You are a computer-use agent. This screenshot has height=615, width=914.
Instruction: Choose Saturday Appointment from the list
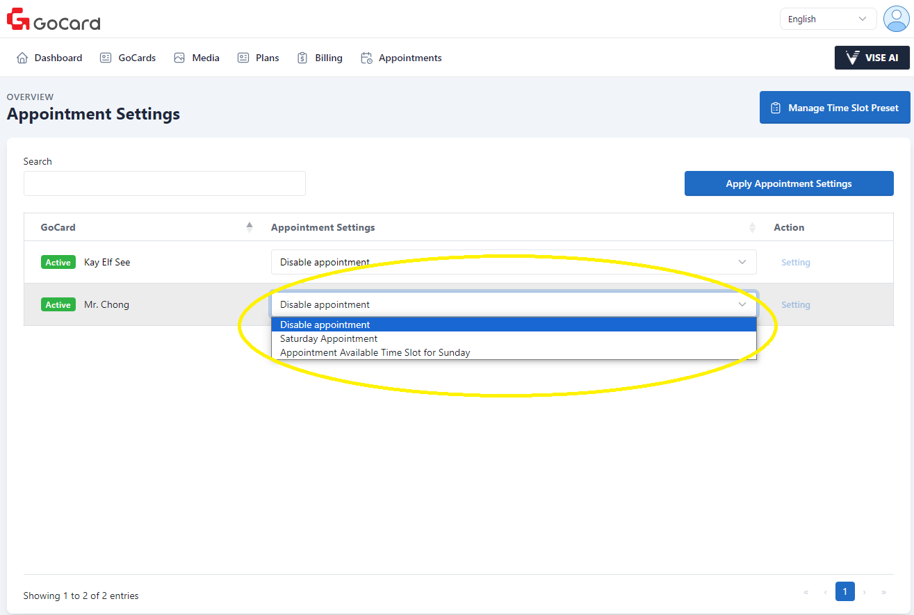coord(329,338)
